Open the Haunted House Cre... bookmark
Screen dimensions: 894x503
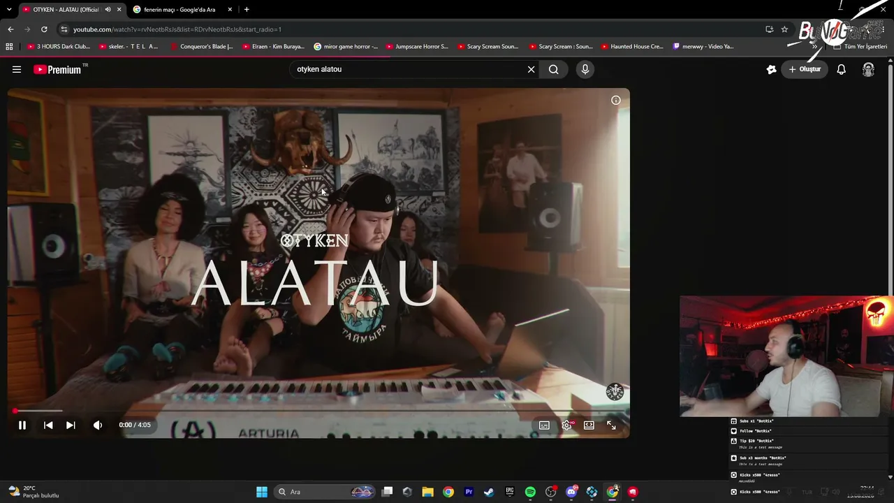[x=632, y=47]
